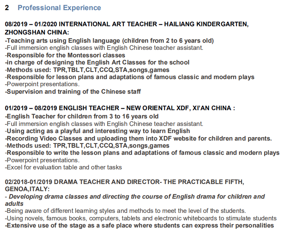Click the section number '2' before the heading
The image size is (287, 232).
click(x=7, y=7)
